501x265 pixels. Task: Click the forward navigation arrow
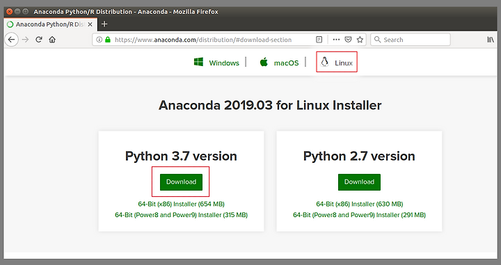[x=25, y=40]
